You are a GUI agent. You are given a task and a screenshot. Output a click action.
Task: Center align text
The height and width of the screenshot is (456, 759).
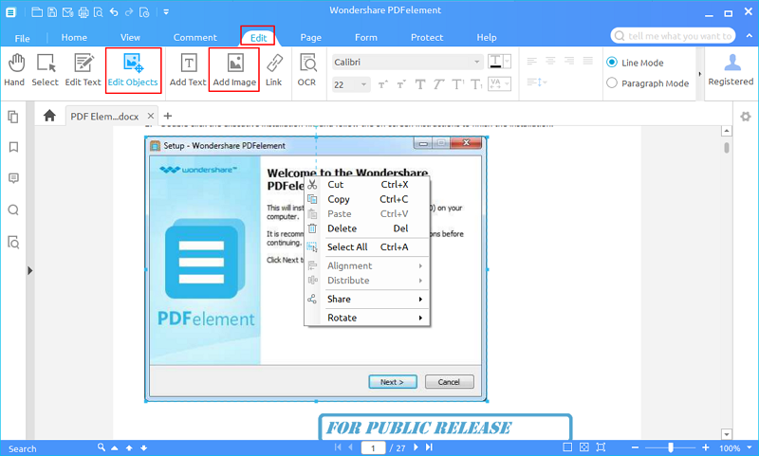pos(550,61)
